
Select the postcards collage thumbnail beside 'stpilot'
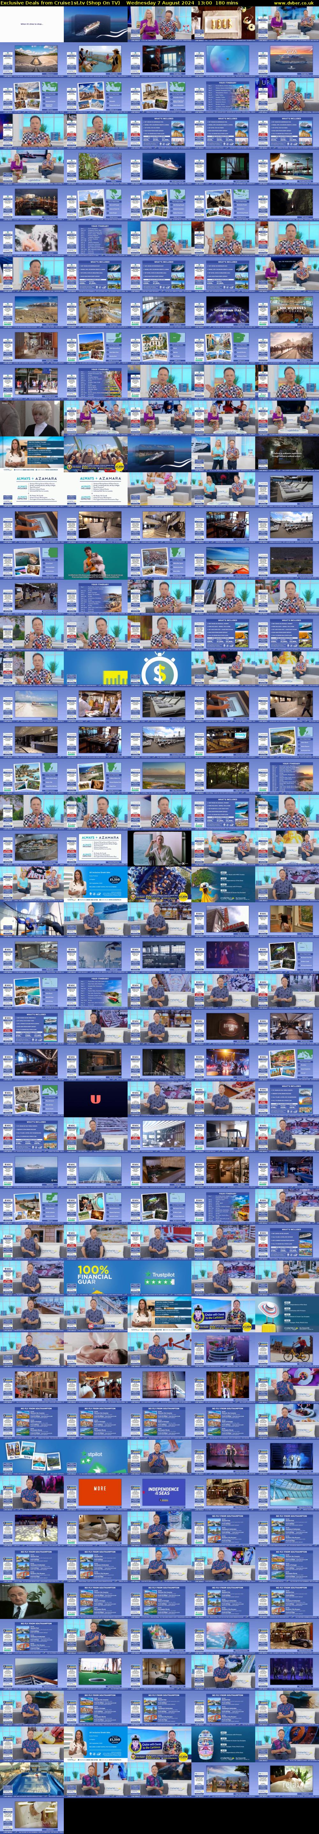(32, 1457)
